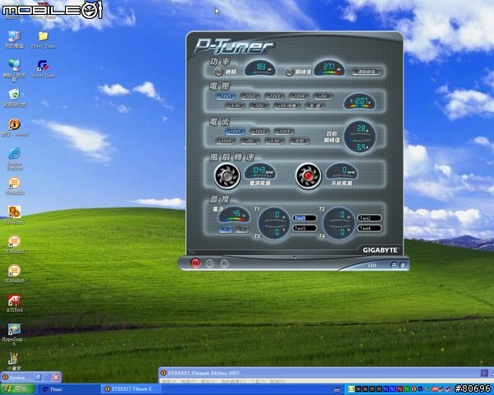Open My Computer desktop icon
This screenshot has width=494, height=395.
pos(14,40)
